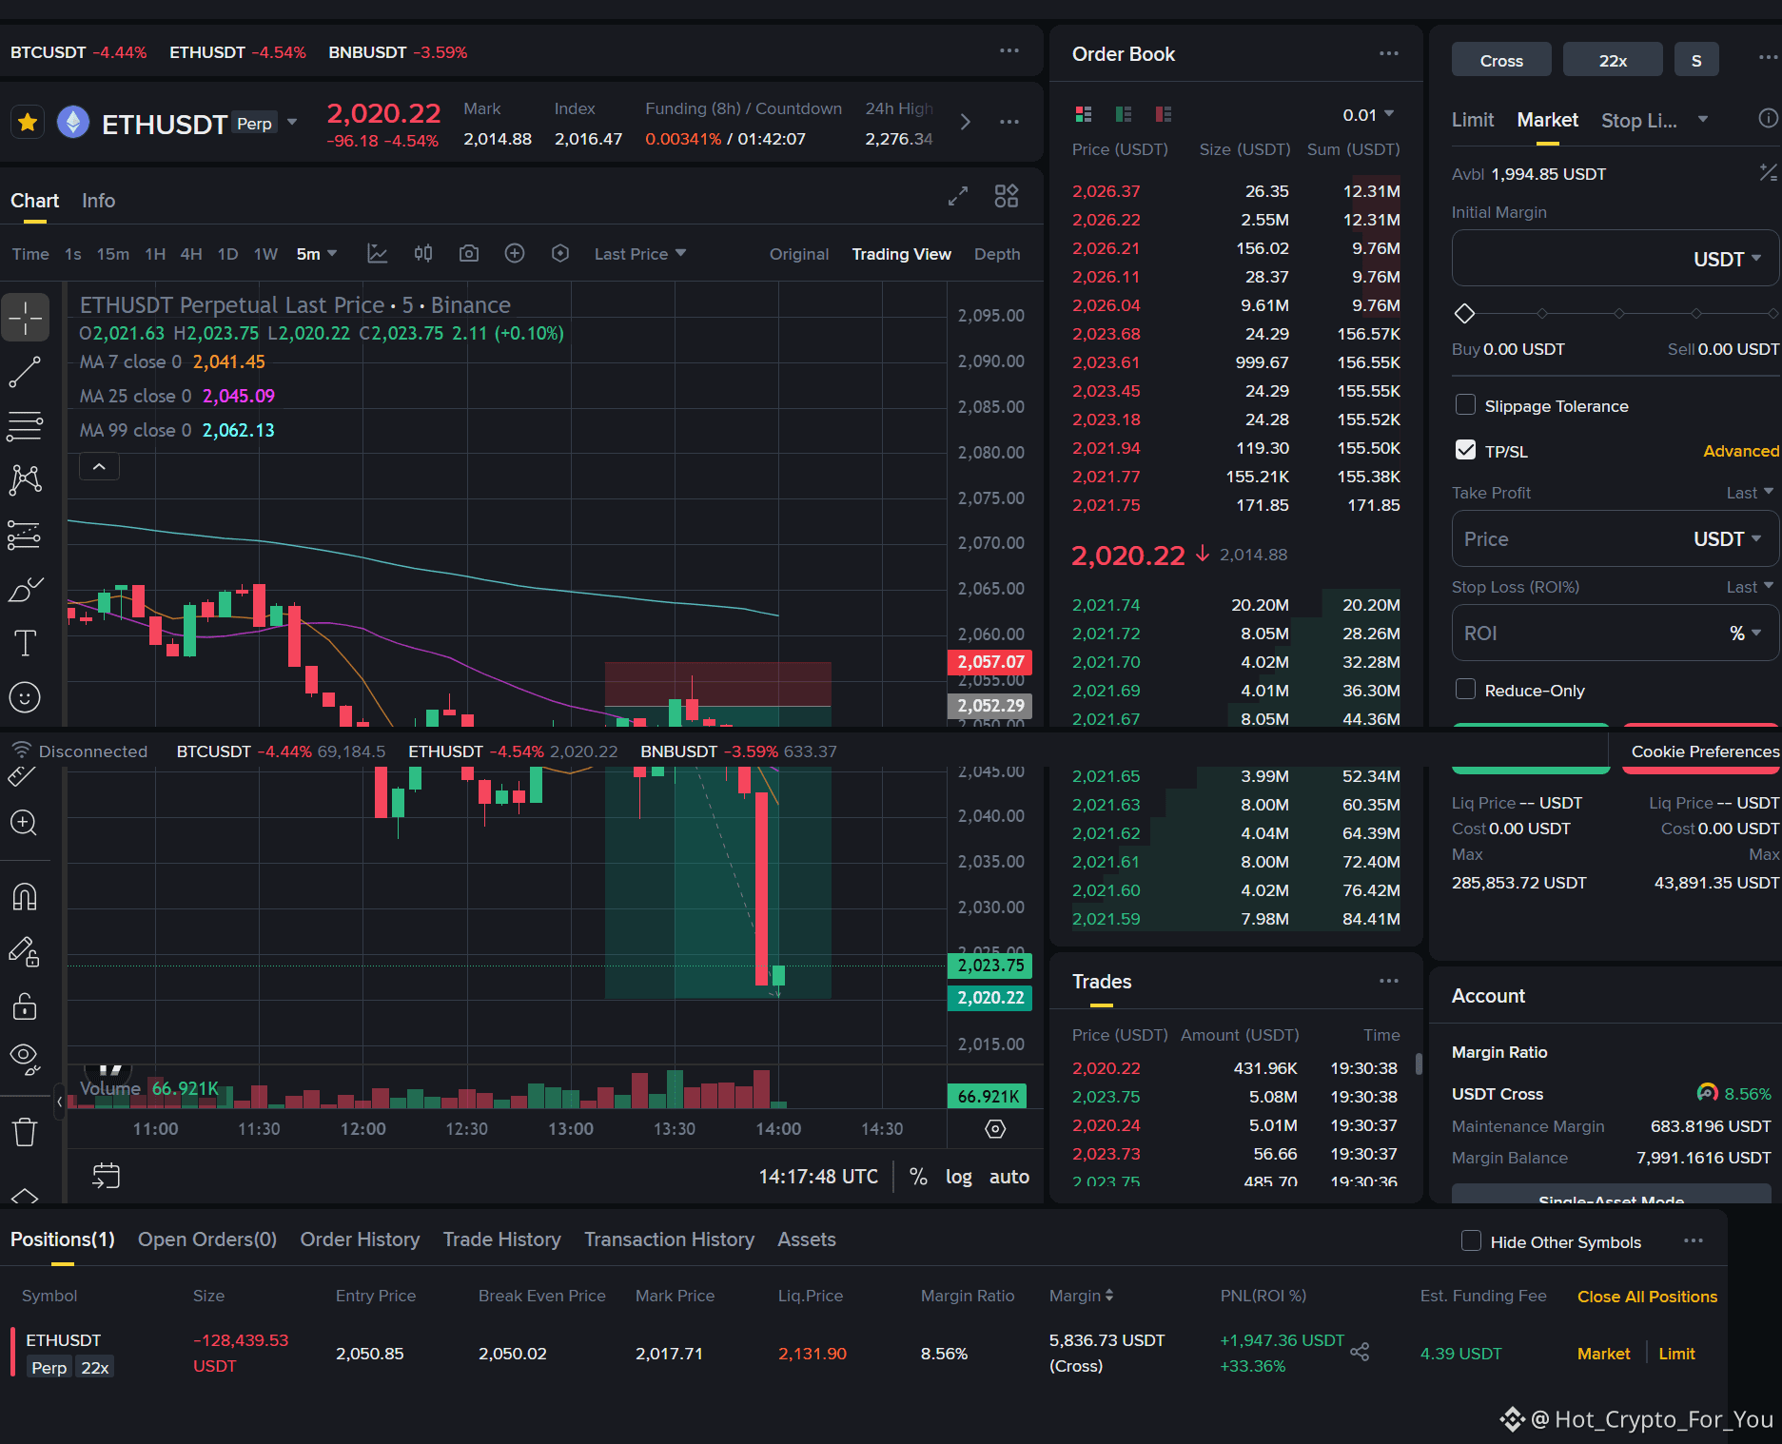Collapse the moving average indicator legend
This screenshot has height=1444, width=1782.
99,466
